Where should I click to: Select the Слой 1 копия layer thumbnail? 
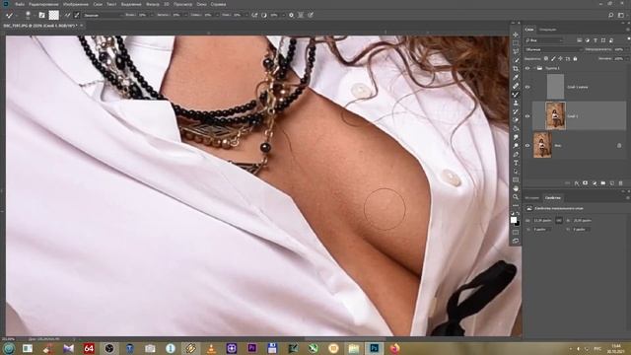(x=555, y=87)
